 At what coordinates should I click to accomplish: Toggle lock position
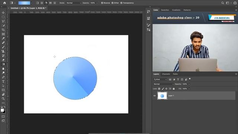point(166,89)
